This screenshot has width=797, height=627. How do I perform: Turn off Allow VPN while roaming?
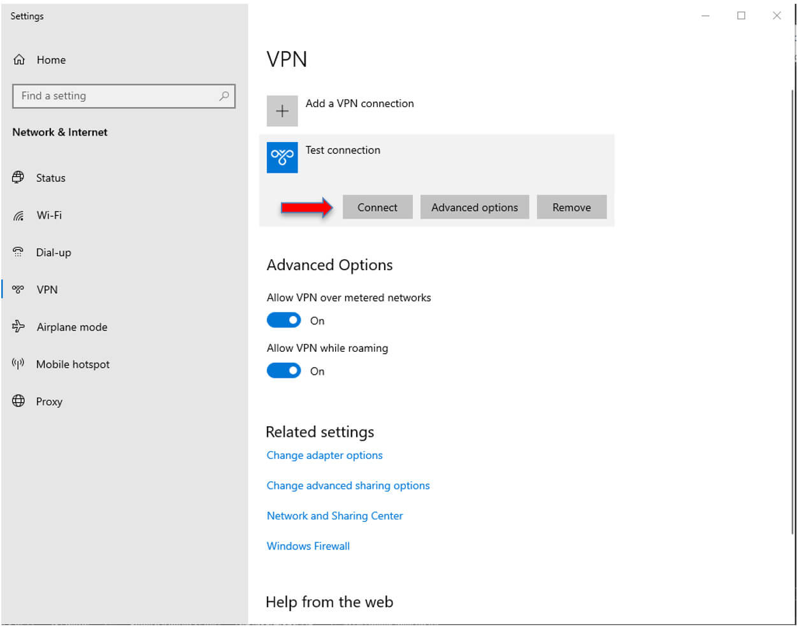point(284,370)
